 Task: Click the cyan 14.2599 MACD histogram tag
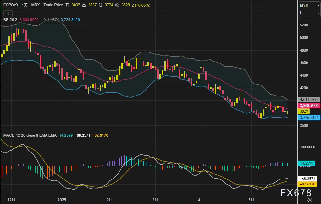click(308, 163)
